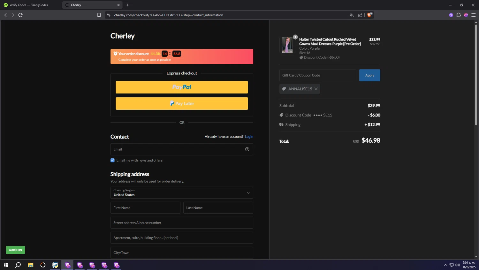Open site information icon in address bar
This screenshot has height=270, width=479.
[x=109, y=15]
